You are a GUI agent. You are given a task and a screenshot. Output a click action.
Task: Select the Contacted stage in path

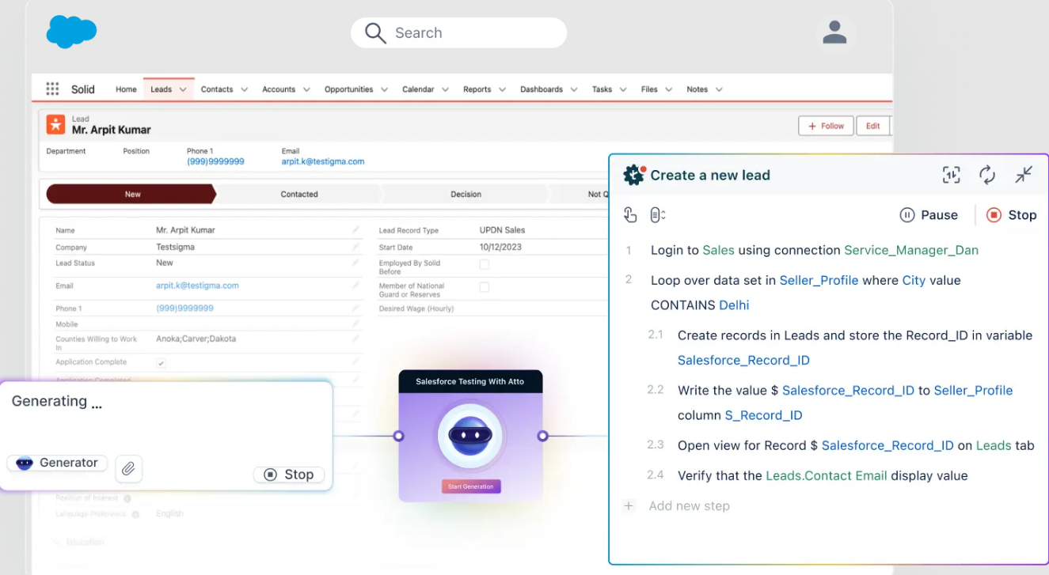click(299, 194)
